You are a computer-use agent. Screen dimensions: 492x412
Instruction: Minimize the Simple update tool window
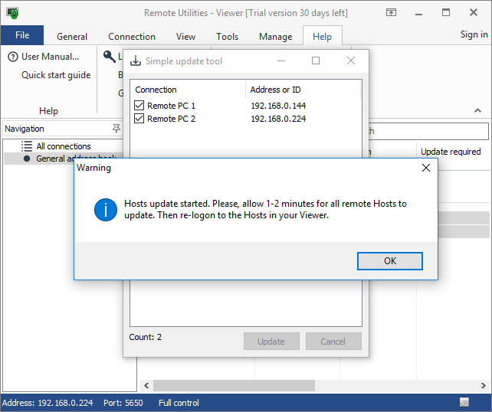pos(281,60)
